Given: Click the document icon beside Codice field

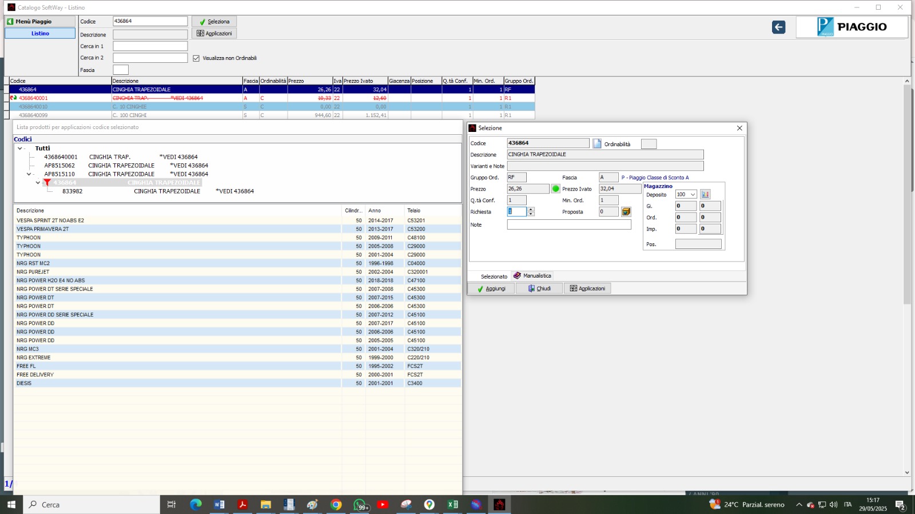Looking at the screenshot, I should 597,143.
